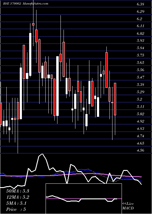The width and height of the screenshot is (152, 214).
Task: Click the 5MA : 5.1 indicator text
Action: tap(16, 203)
